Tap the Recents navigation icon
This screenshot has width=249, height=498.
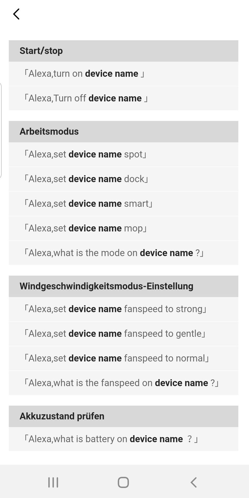pos(53,482)
